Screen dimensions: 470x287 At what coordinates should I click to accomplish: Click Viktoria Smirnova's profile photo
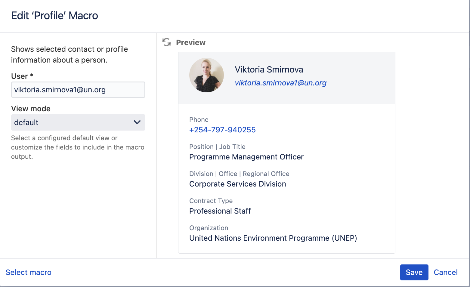206,75
